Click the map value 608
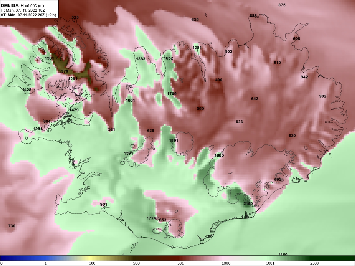This screenshot has height=266, width=355. [x=296, y=39]
